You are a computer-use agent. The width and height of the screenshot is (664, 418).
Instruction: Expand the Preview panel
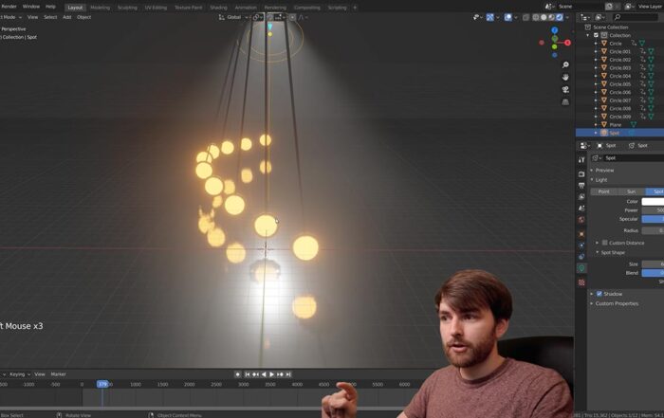coord(604,170)
